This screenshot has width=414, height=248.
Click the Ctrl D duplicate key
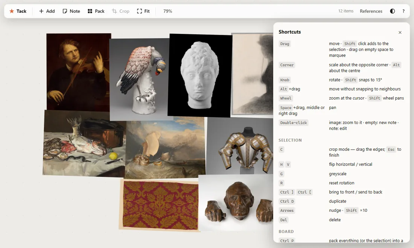(287, 202)
